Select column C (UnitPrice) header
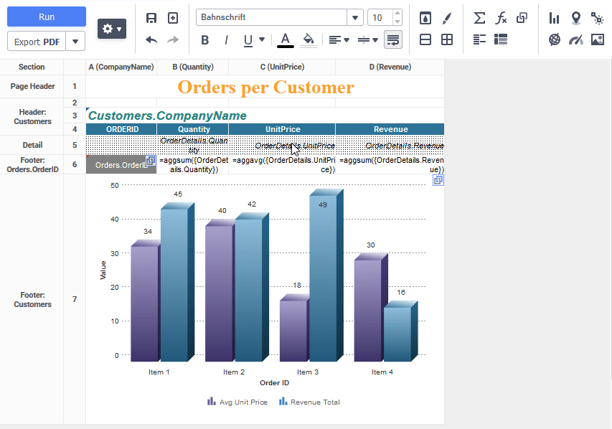Viewport: 612px width, 429px height. click(282, 67)
